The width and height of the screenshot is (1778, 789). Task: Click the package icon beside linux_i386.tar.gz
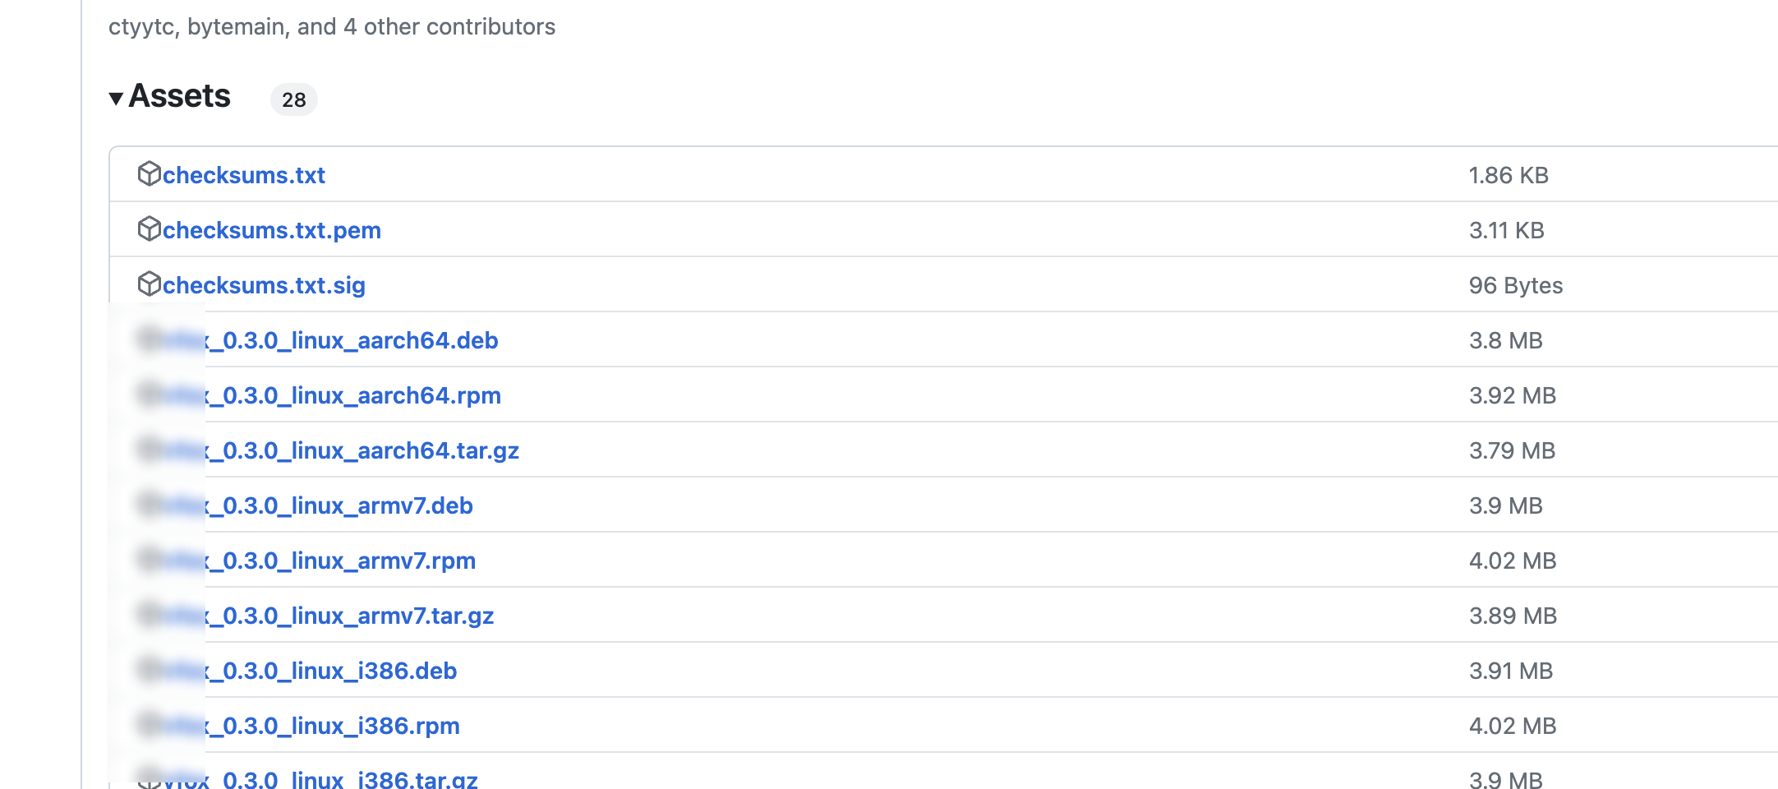click(149, 777)
